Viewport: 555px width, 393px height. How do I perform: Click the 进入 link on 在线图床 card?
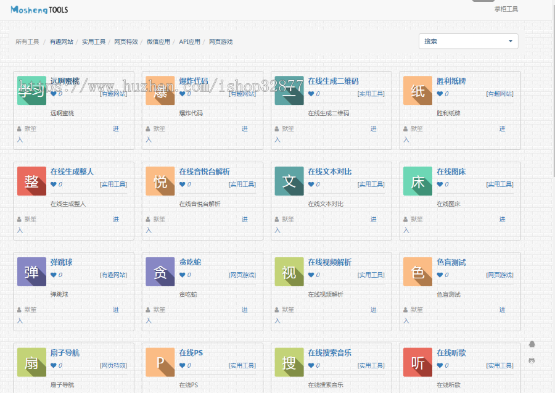tap(502, 220)
